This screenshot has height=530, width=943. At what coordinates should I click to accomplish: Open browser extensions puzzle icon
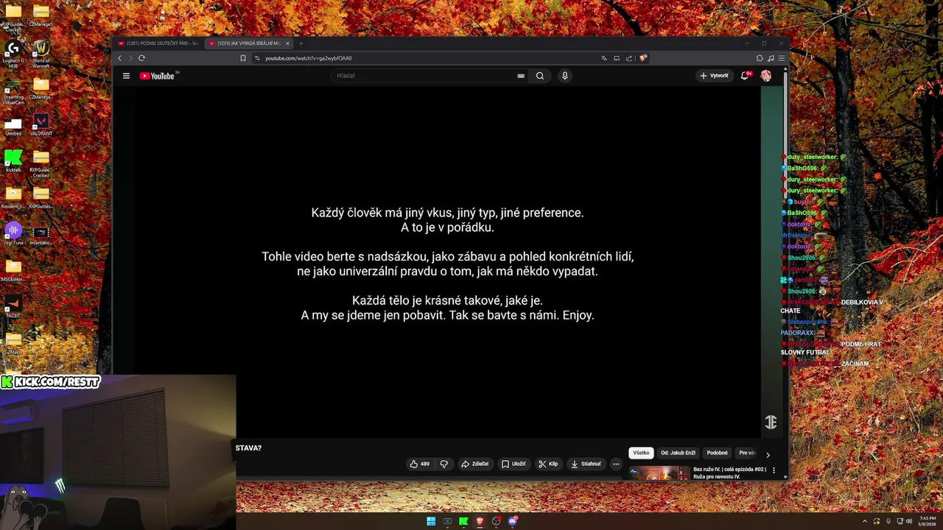click(x=760, y=58)
